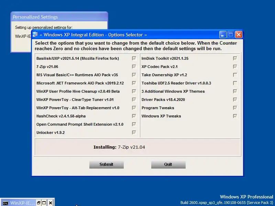Click the 'Take Ownership XP v1.2' label

coord(164,75)
